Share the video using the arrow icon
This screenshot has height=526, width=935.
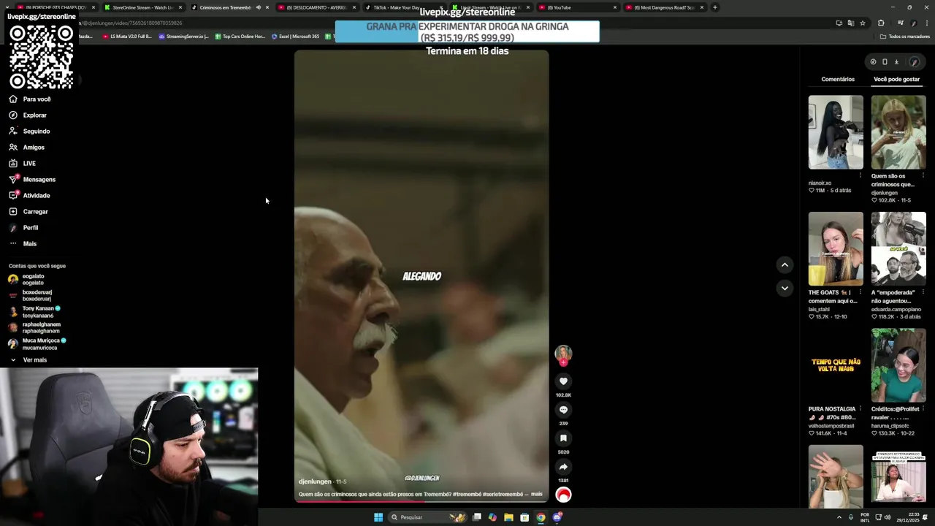click(563, 467)
